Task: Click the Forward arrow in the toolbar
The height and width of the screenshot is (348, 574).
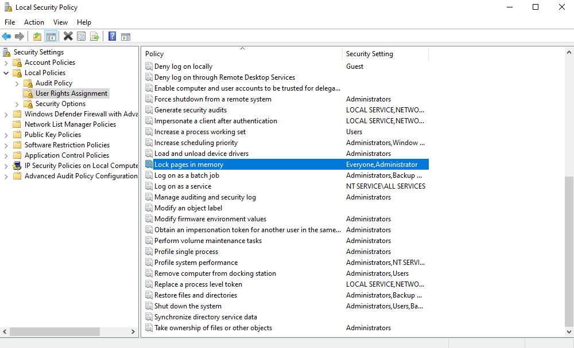Action: [20, 36]
